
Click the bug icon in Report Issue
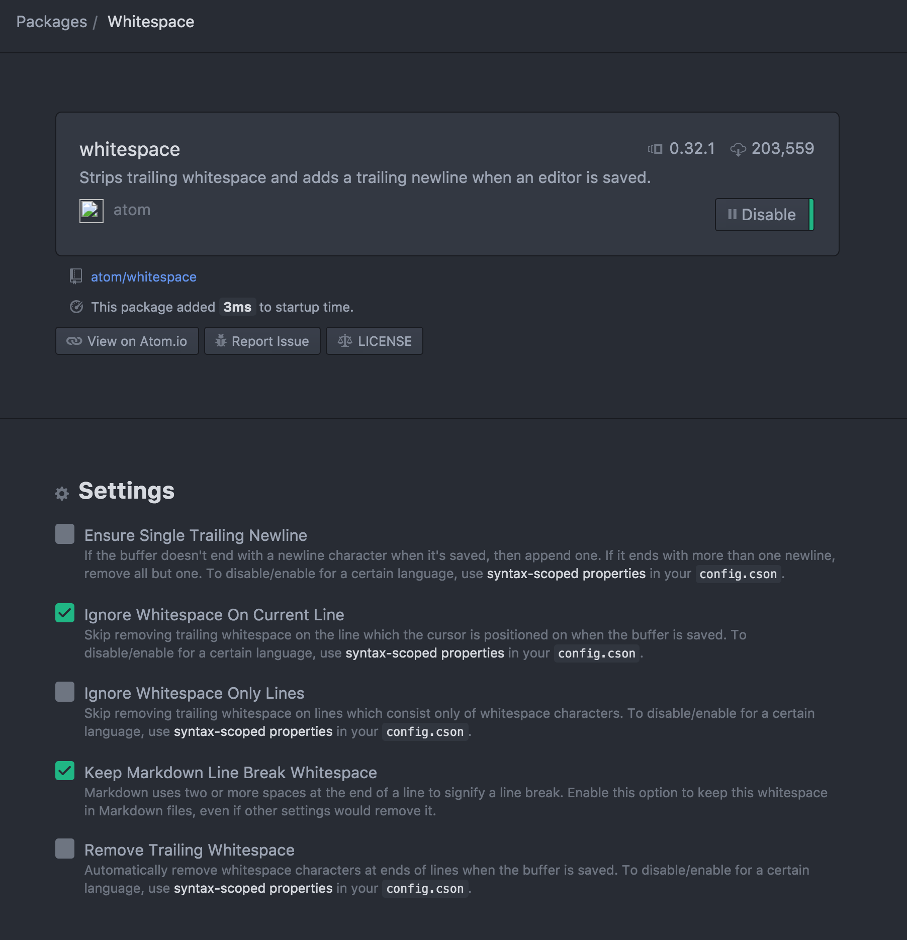221,341
